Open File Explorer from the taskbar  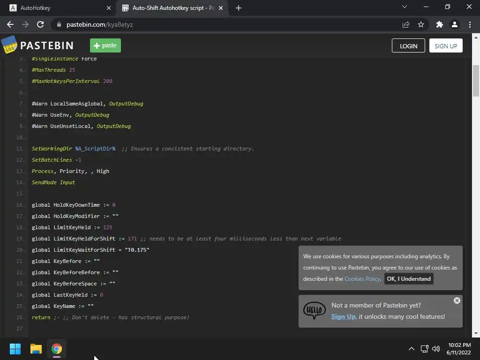(x=36, y=349)
